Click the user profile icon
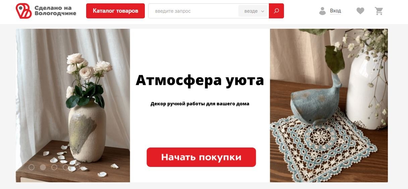 tap(323, 11)
